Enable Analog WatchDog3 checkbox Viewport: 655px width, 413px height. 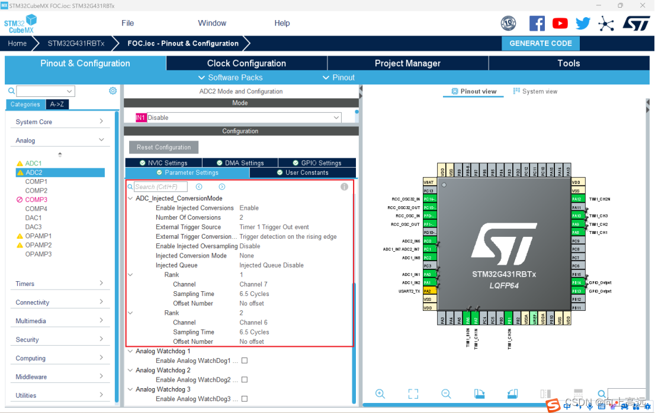[245, 399]
